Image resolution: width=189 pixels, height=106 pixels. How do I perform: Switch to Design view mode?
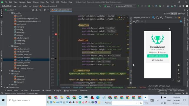pyautogui.click(x=182, y=14)
